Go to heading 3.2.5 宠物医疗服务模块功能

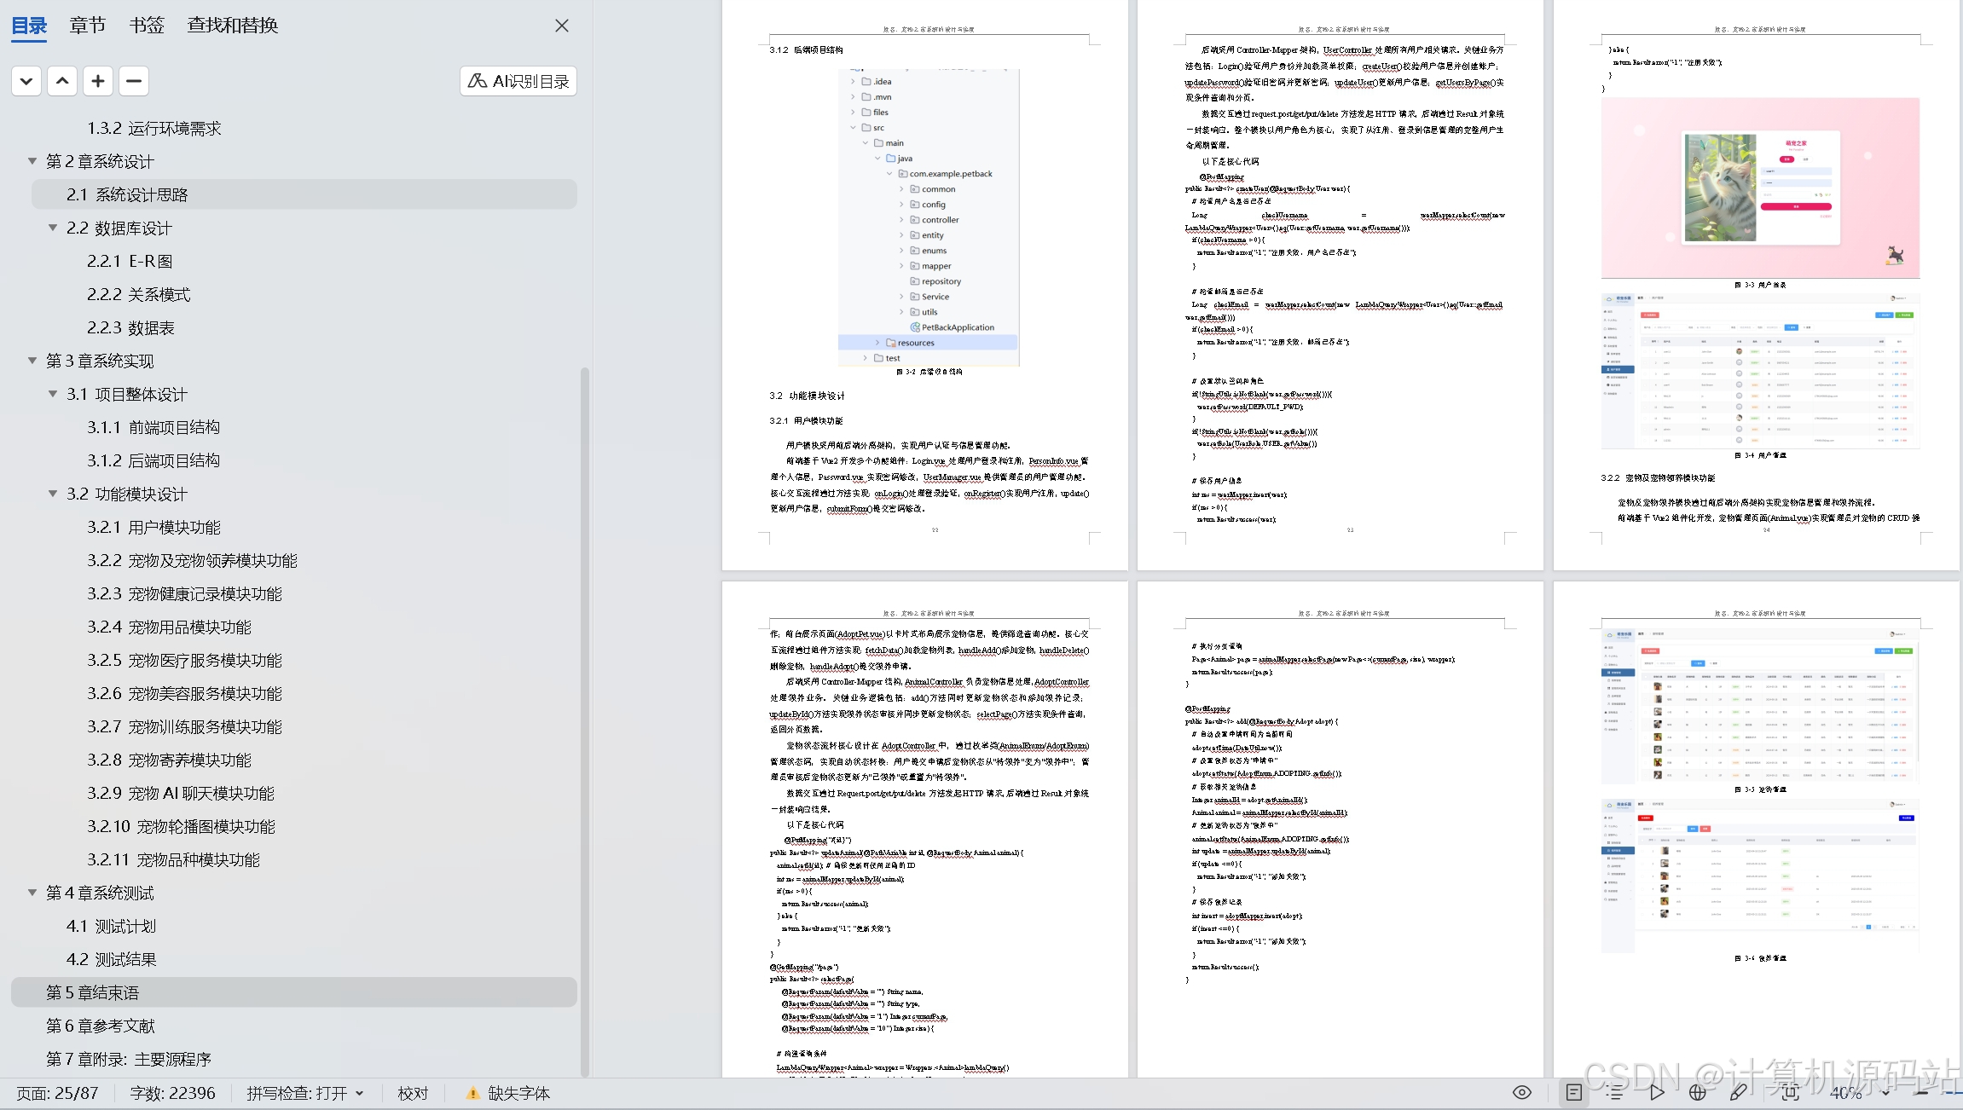(184, 660)
